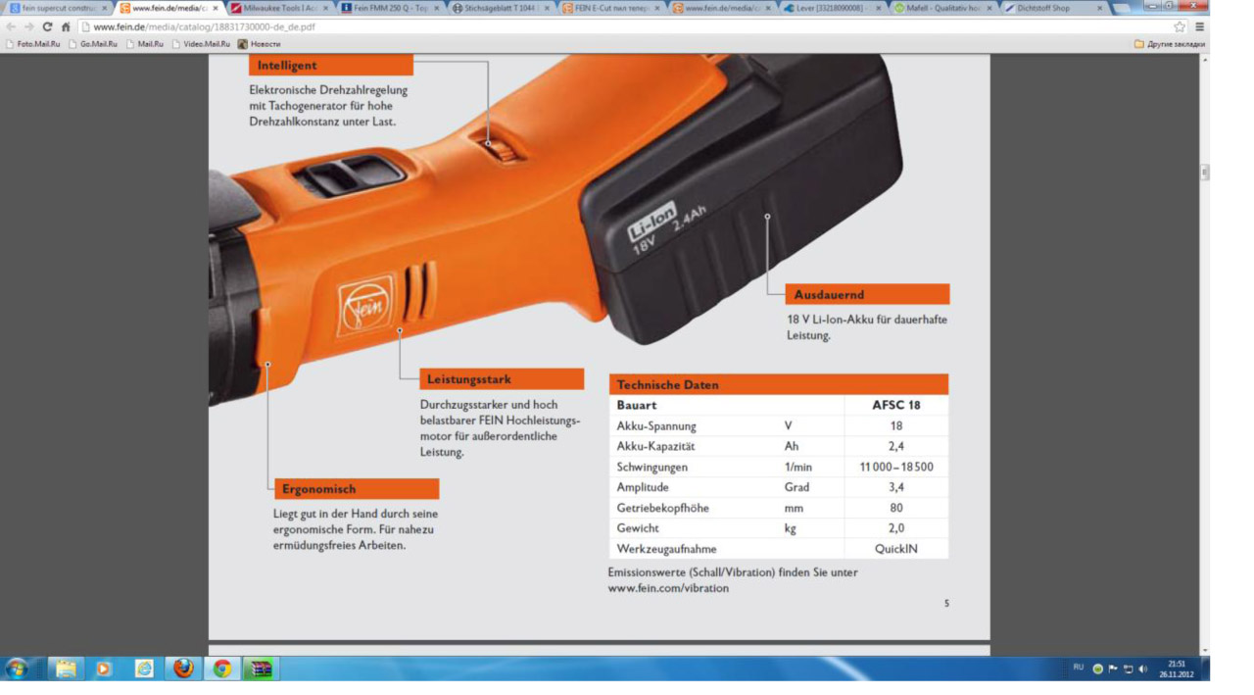
Task: Open Firefox from the taskbar
Action: (183, 669)
